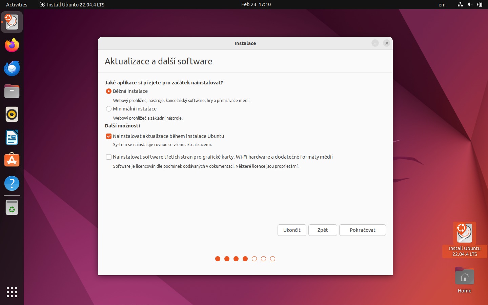Close the Instalace window
This screenshot has width=488, height=305.
coord(387,43)
